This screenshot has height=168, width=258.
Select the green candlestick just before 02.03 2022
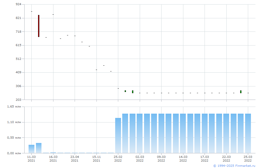(133, 92)
